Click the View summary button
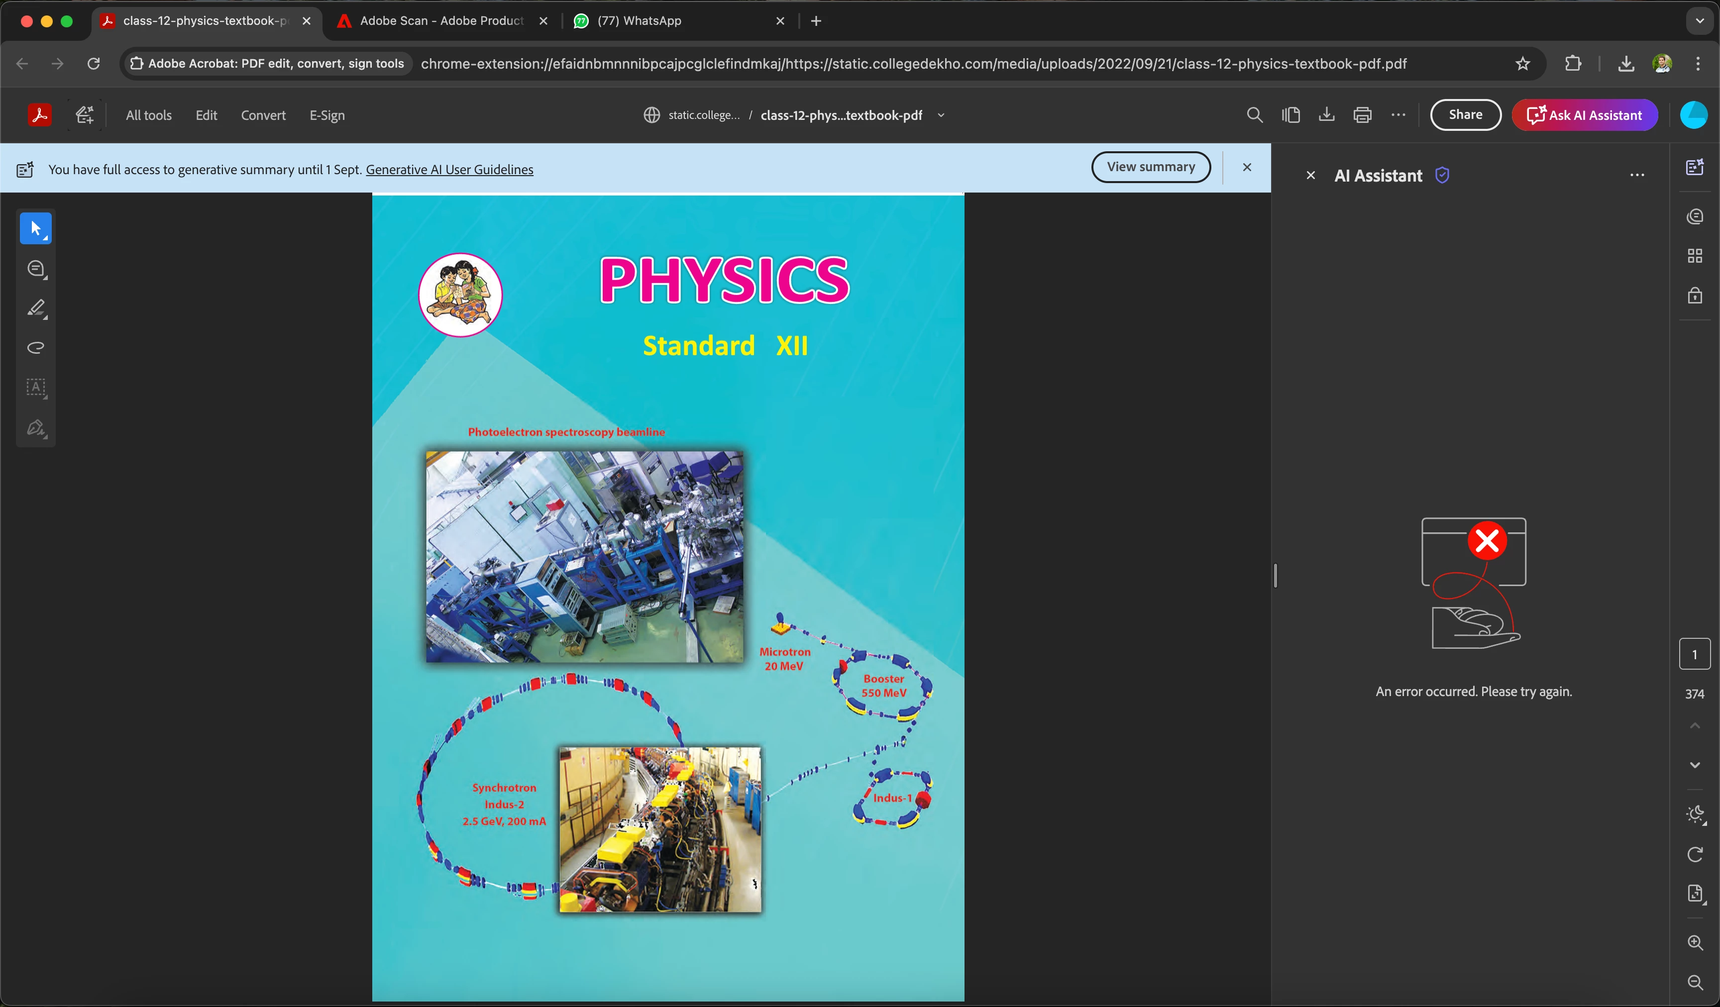The width and height of the screenshot is (1720, 1007). click(x=1151, y=167)
